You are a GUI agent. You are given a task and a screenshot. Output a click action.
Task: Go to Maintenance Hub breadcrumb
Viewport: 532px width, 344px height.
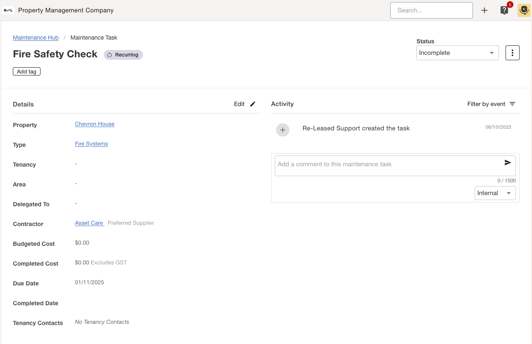36,38
